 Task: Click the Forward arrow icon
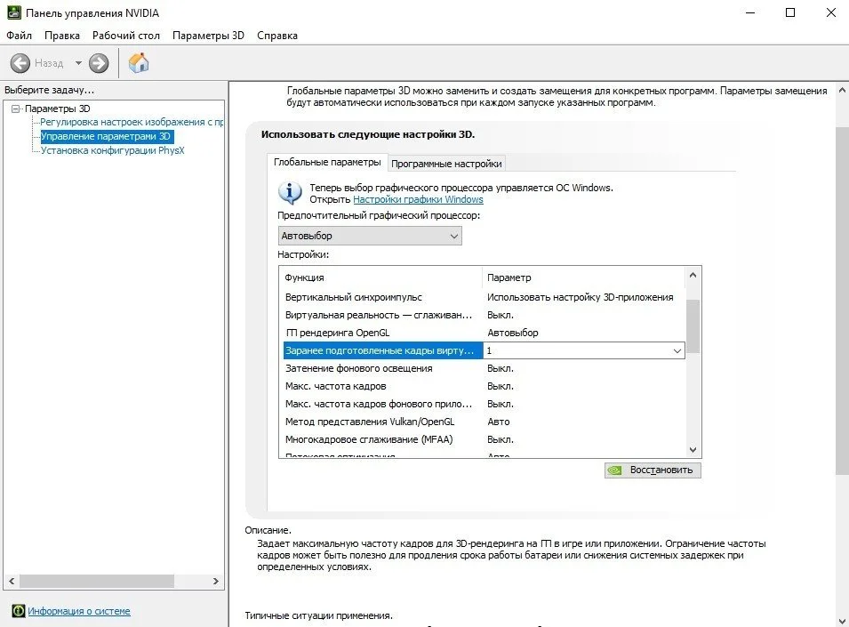(x=99, y=63)
